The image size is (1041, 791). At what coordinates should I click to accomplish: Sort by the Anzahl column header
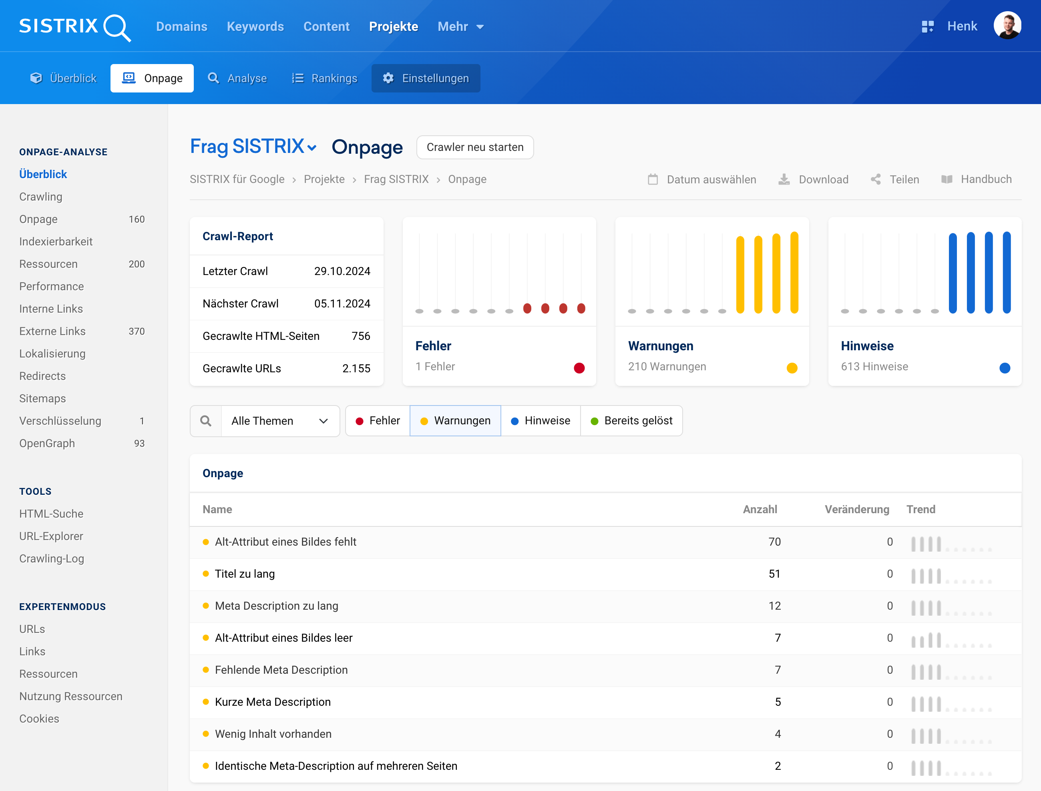tap(760, 510)
